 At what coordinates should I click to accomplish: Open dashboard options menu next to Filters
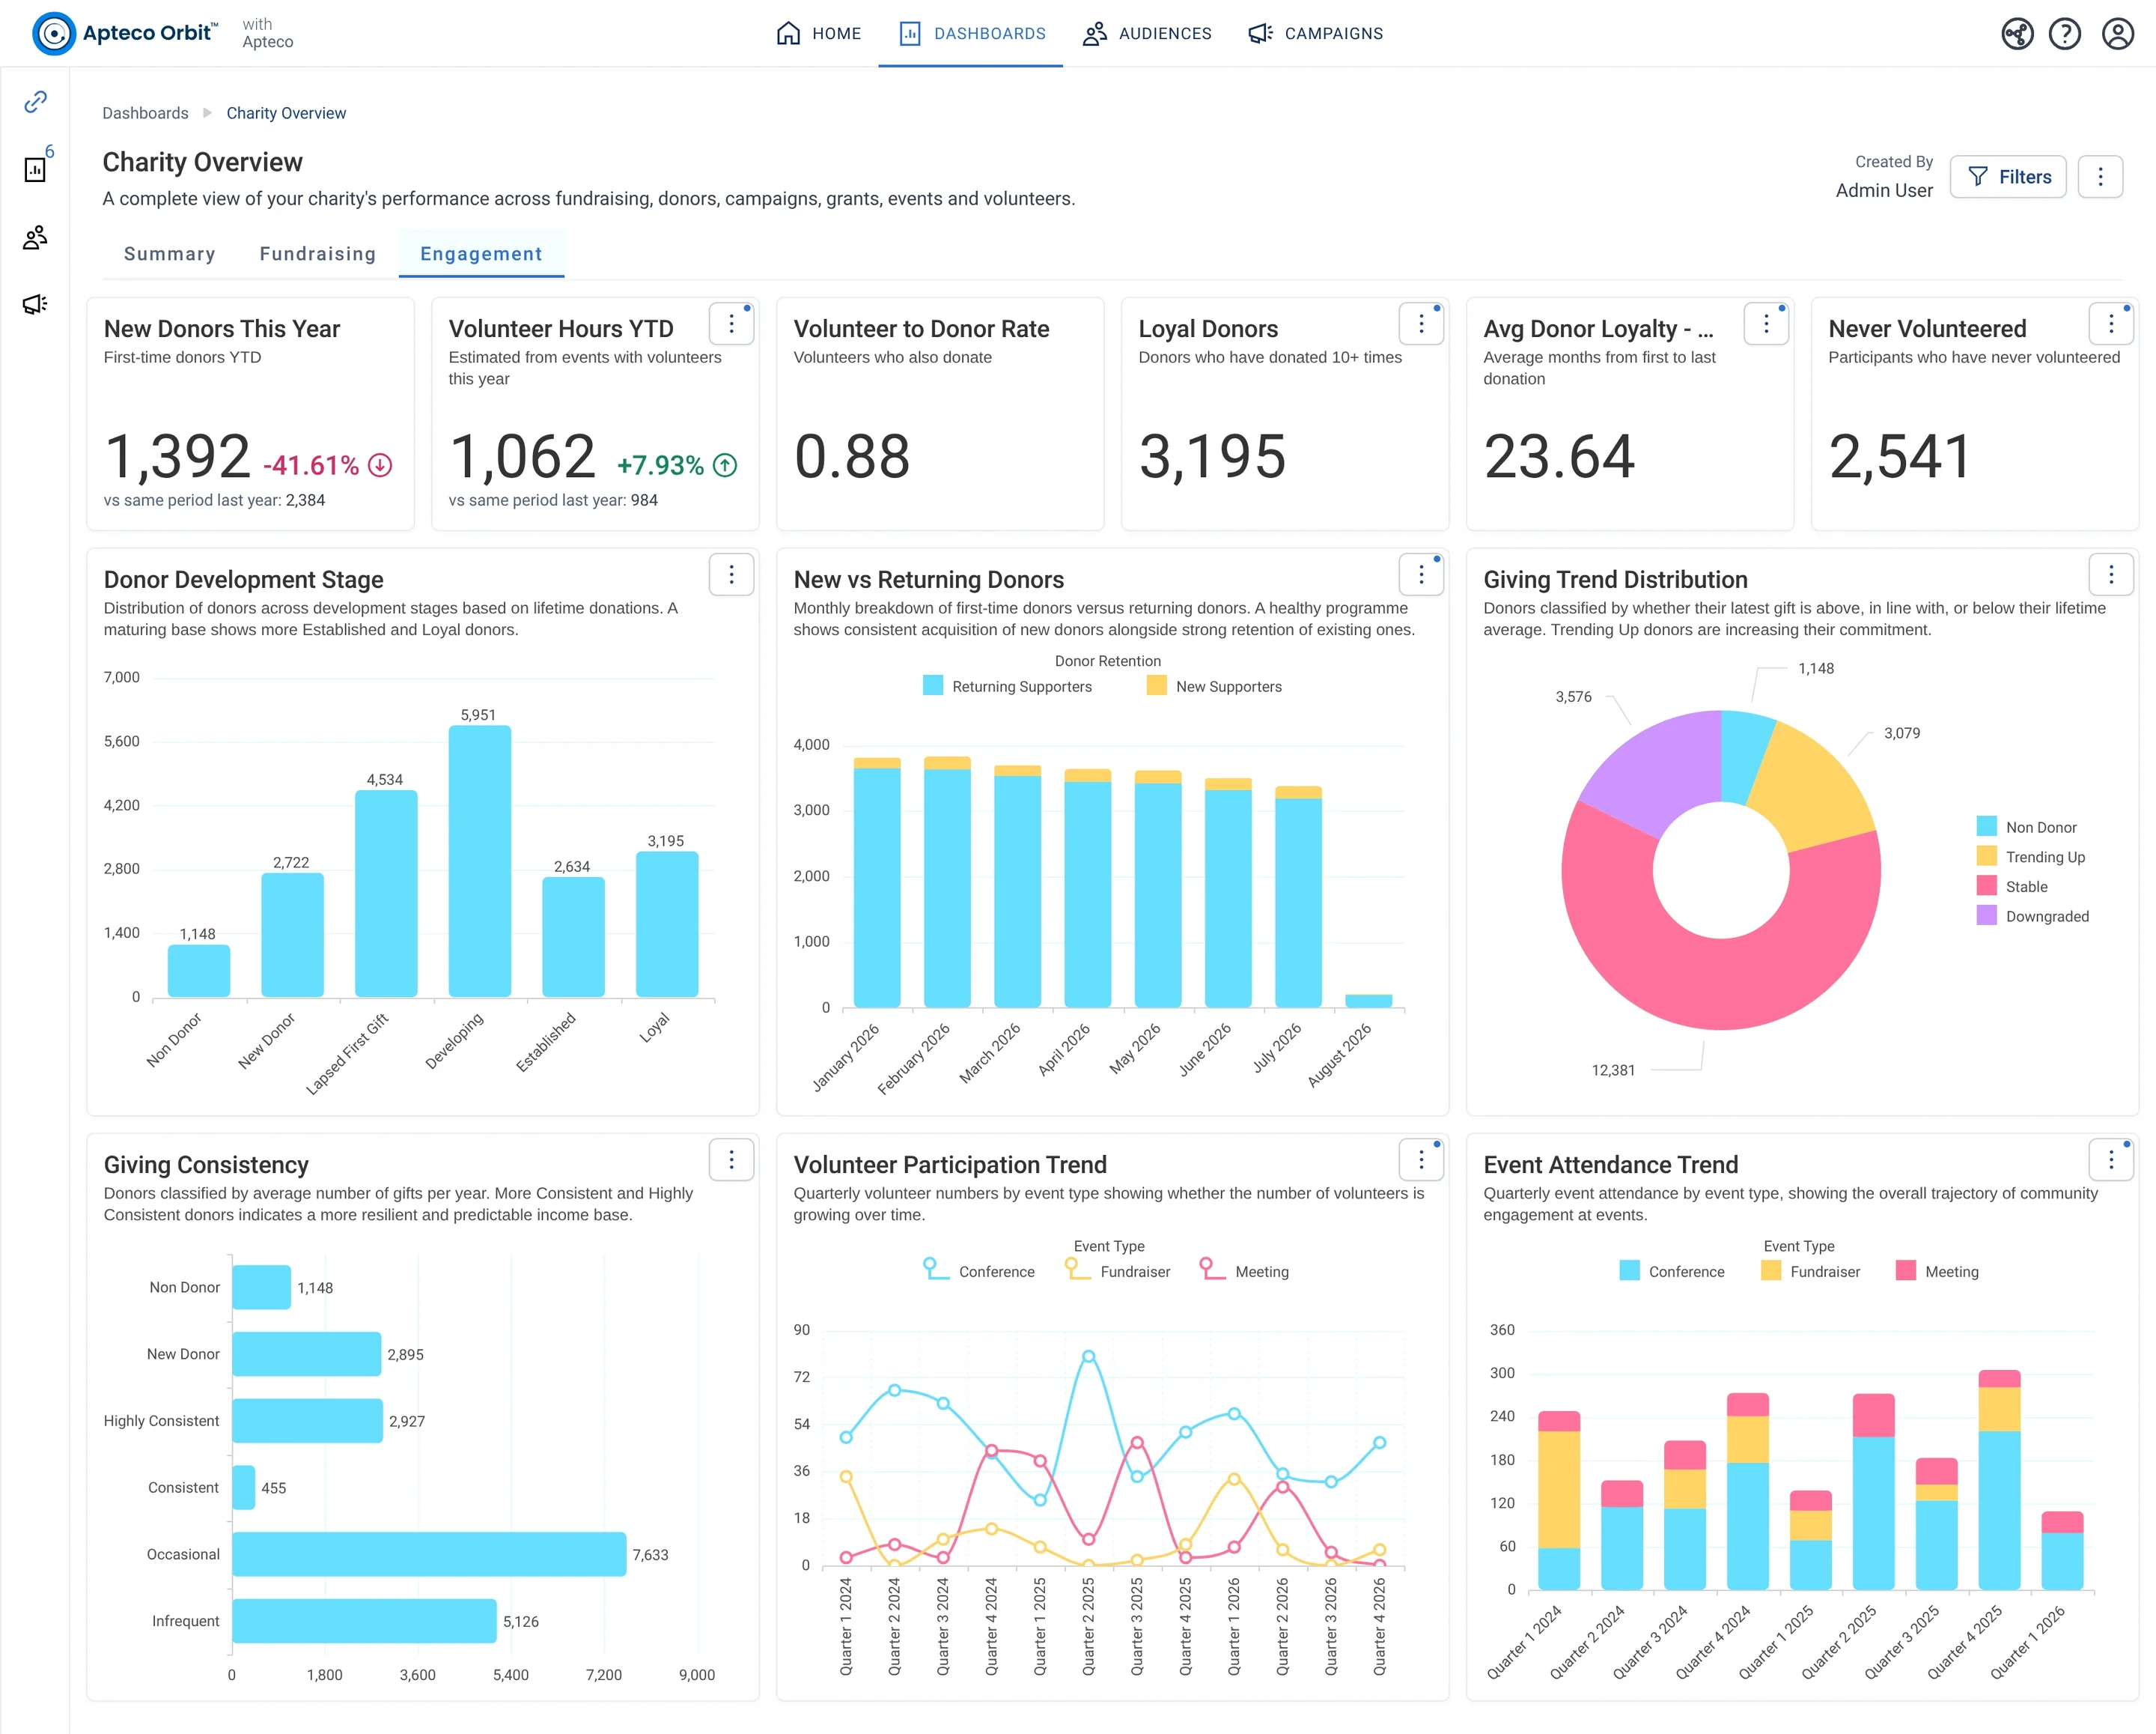(2100, 177)
